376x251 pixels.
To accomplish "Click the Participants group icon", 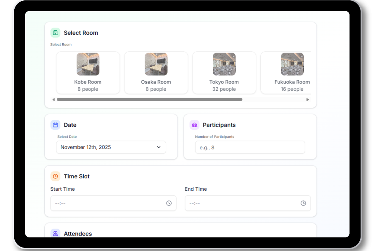I will click(194, 125).
